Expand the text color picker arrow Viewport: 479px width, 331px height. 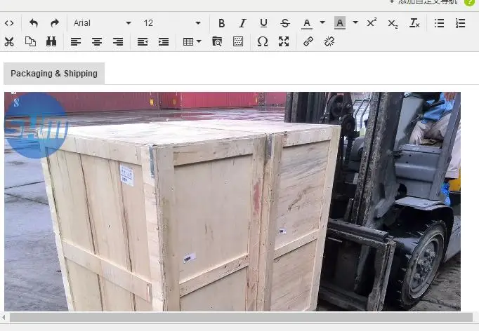click(x=322, y=23)
